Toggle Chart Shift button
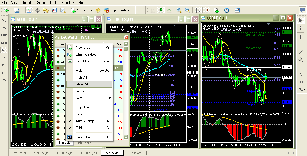 pyautogui.click(x=206, y=10)
